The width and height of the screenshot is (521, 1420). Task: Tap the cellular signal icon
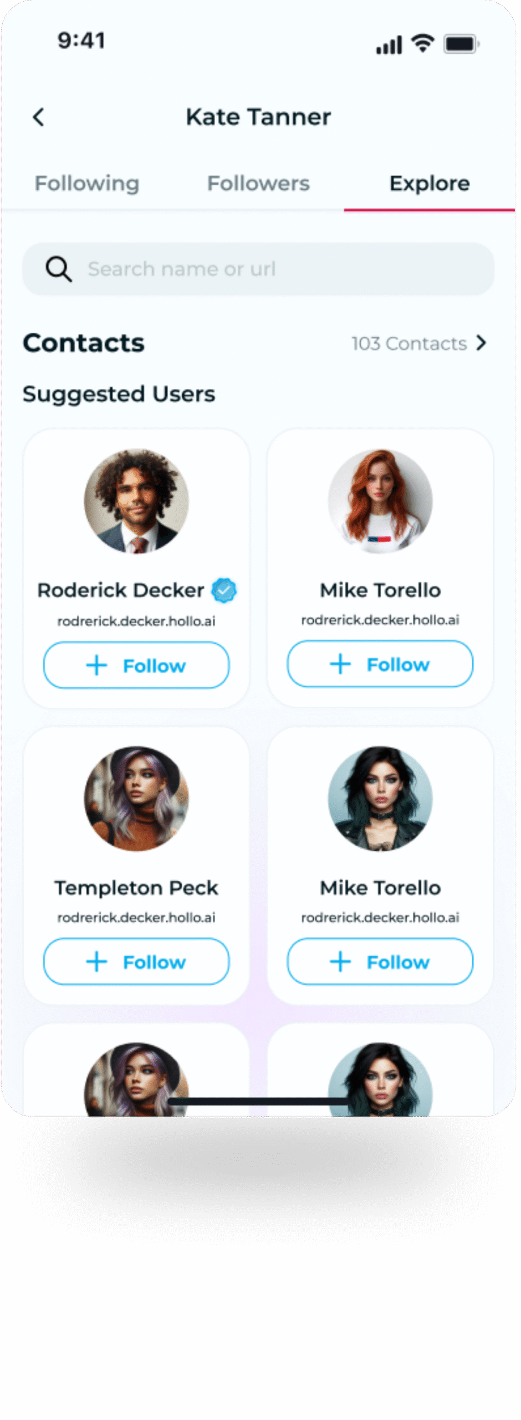coord(389,45)
